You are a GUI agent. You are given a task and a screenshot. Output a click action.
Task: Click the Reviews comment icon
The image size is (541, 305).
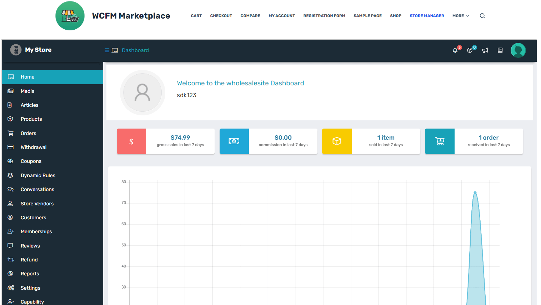click(10, 246)
